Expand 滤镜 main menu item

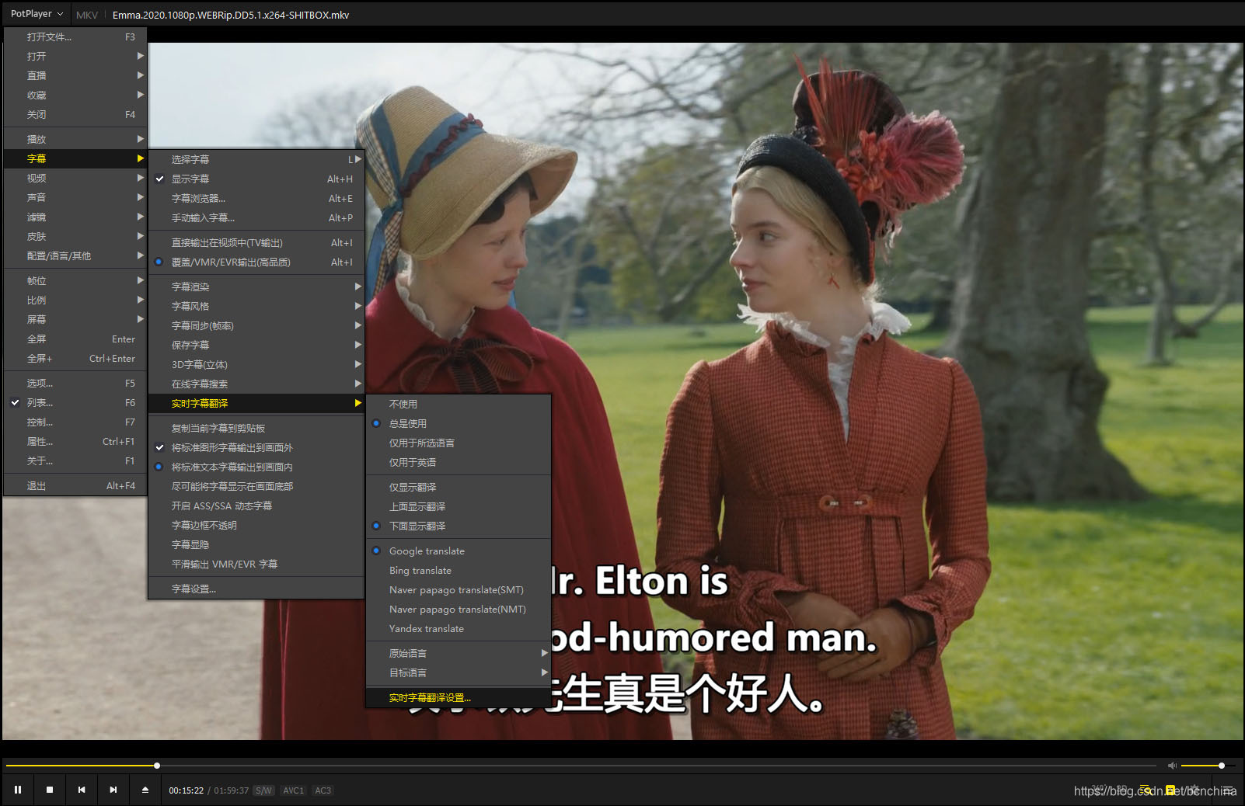click(75, 217)
